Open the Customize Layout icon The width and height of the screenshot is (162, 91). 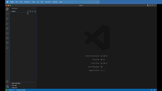point(155,5)
